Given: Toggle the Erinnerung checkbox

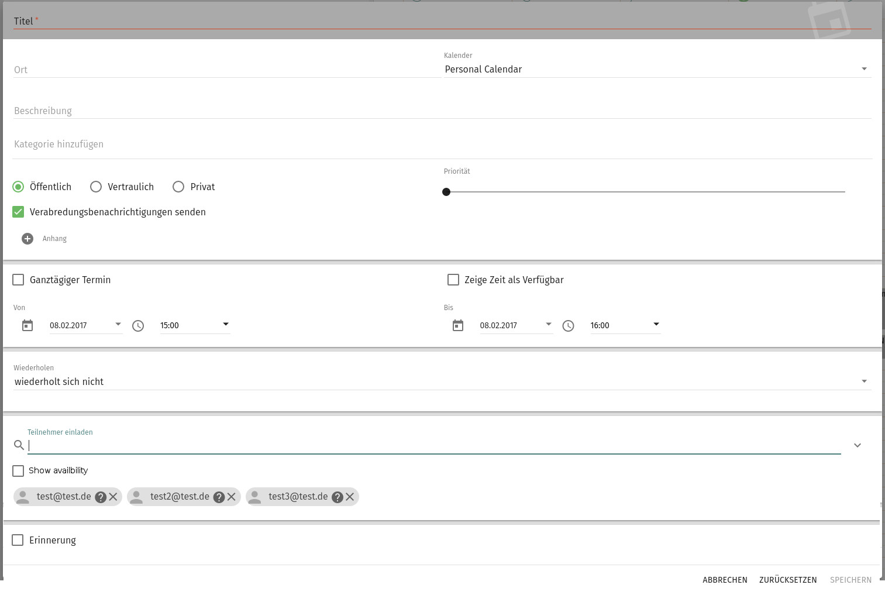Looking at the screenshot, I should 18,540.
